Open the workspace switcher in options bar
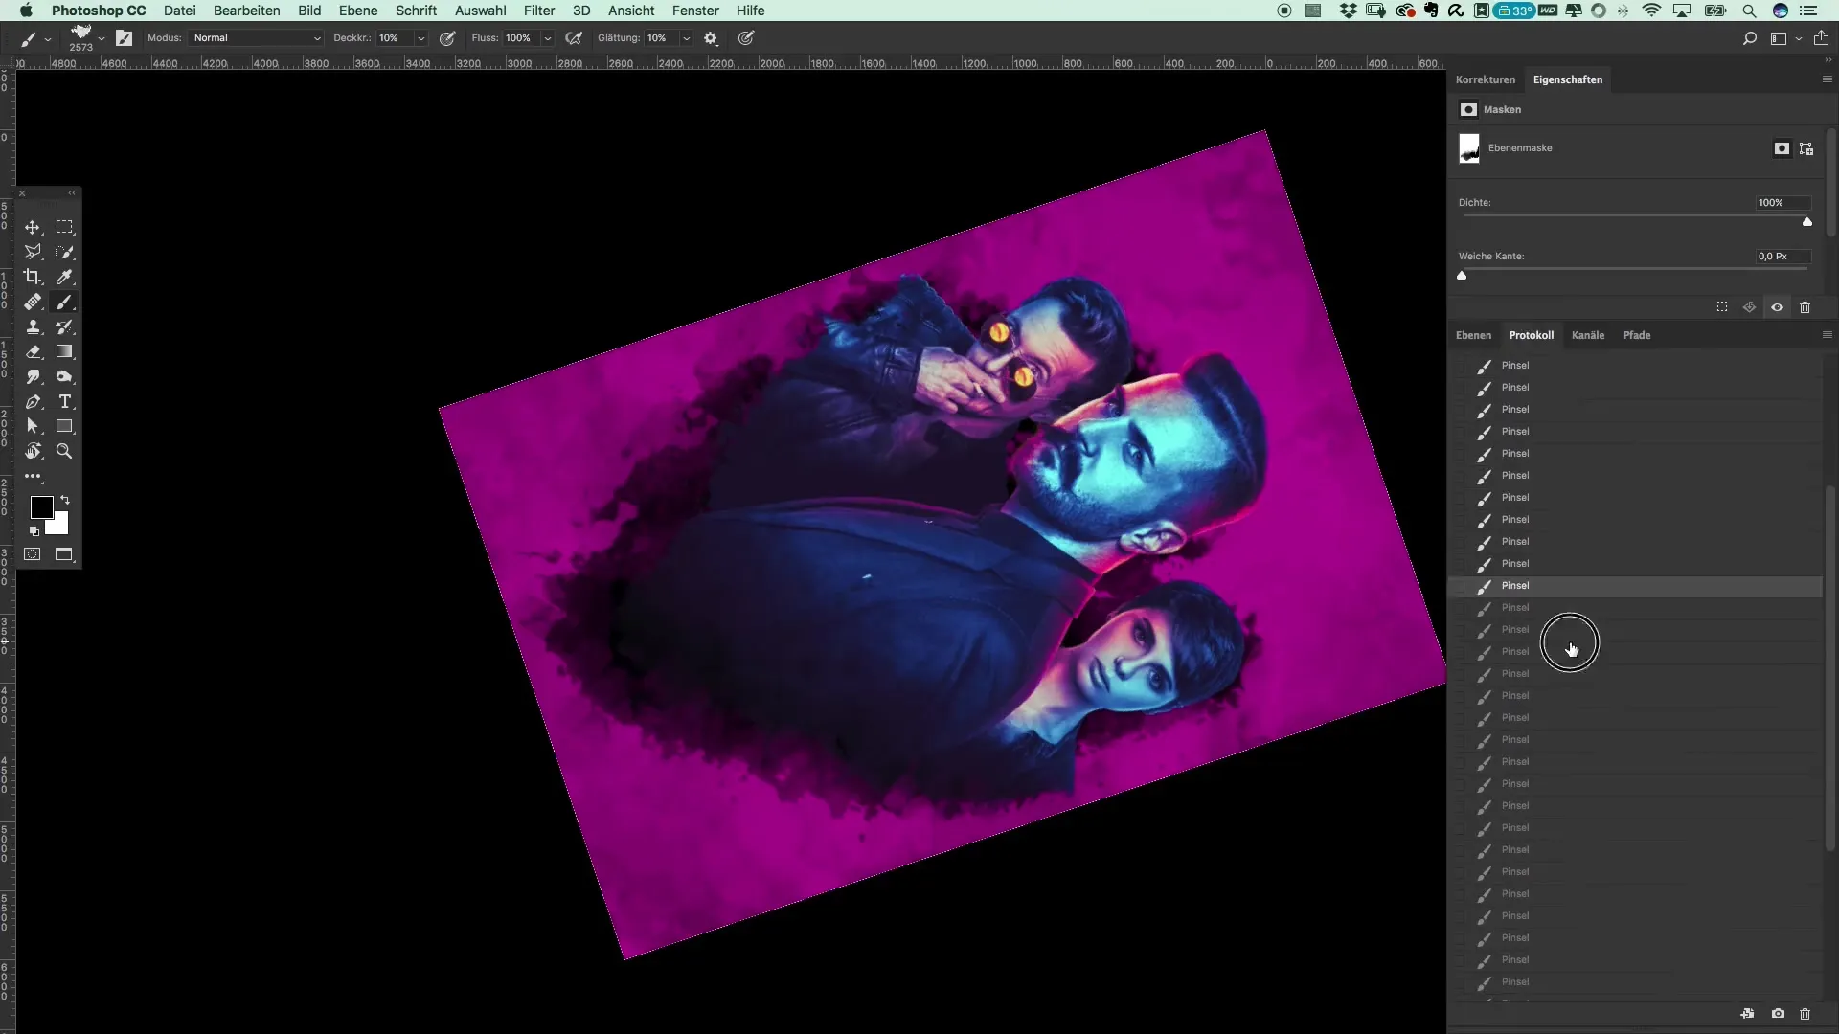The image size is (1839, 1034). 1785,38
